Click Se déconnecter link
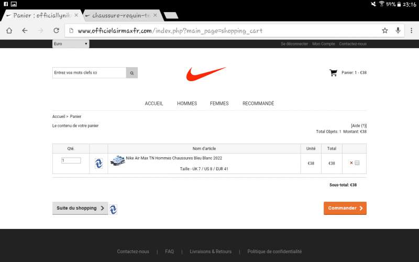This screenshot has height=262, width=419. tap(294, 44)
